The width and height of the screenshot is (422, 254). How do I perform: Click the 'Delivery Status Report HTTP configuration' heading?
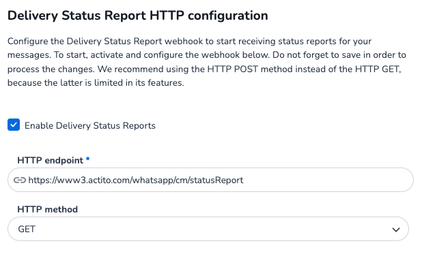(x=137, y=16)
